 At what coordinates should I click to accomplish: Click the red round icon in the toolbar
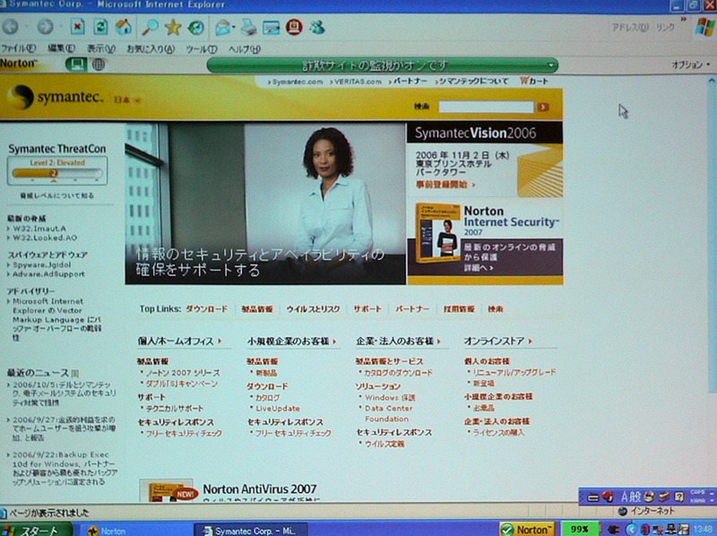click(295, 28)
